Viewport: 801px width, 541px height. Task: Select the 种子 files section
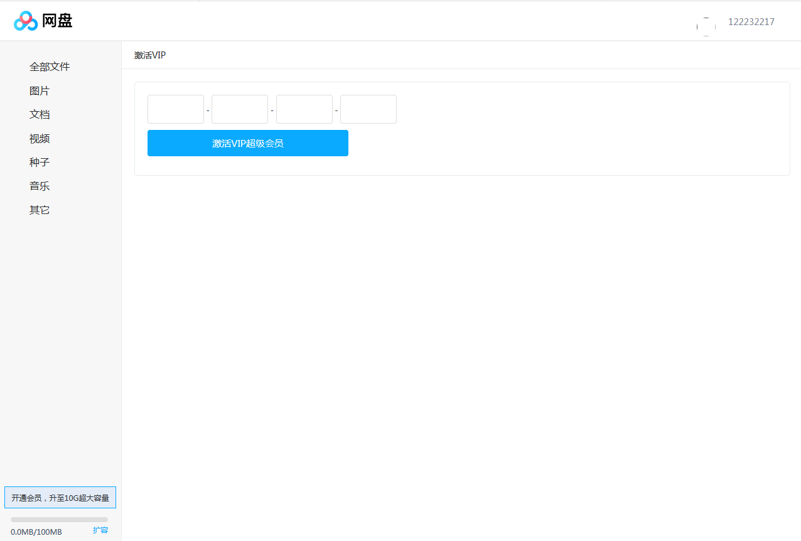pyautogui.click(x=39, y=161)
